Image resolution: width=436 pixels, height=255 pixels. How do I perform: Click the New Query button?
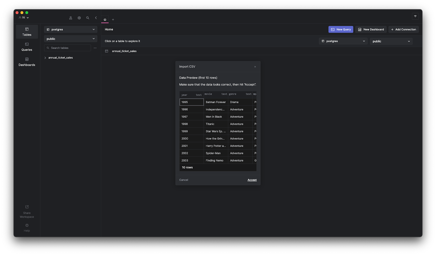(x=341, y=29)
